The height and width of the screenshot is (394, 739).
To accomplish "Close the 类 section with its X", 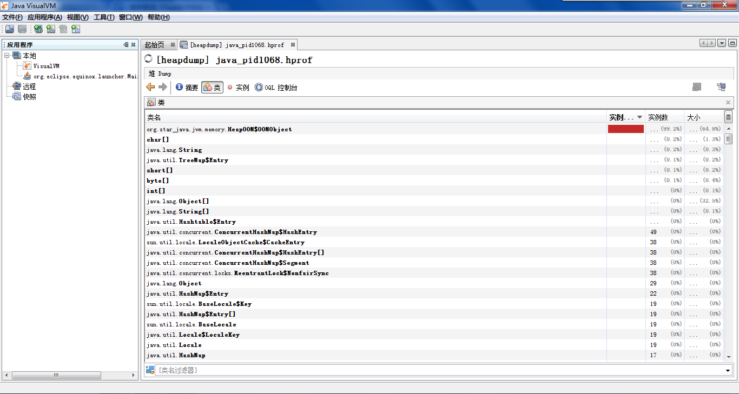I will (728, 102).
